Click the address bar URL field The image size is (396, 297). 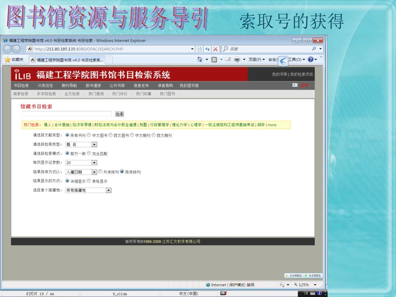[x=112, y=49]
